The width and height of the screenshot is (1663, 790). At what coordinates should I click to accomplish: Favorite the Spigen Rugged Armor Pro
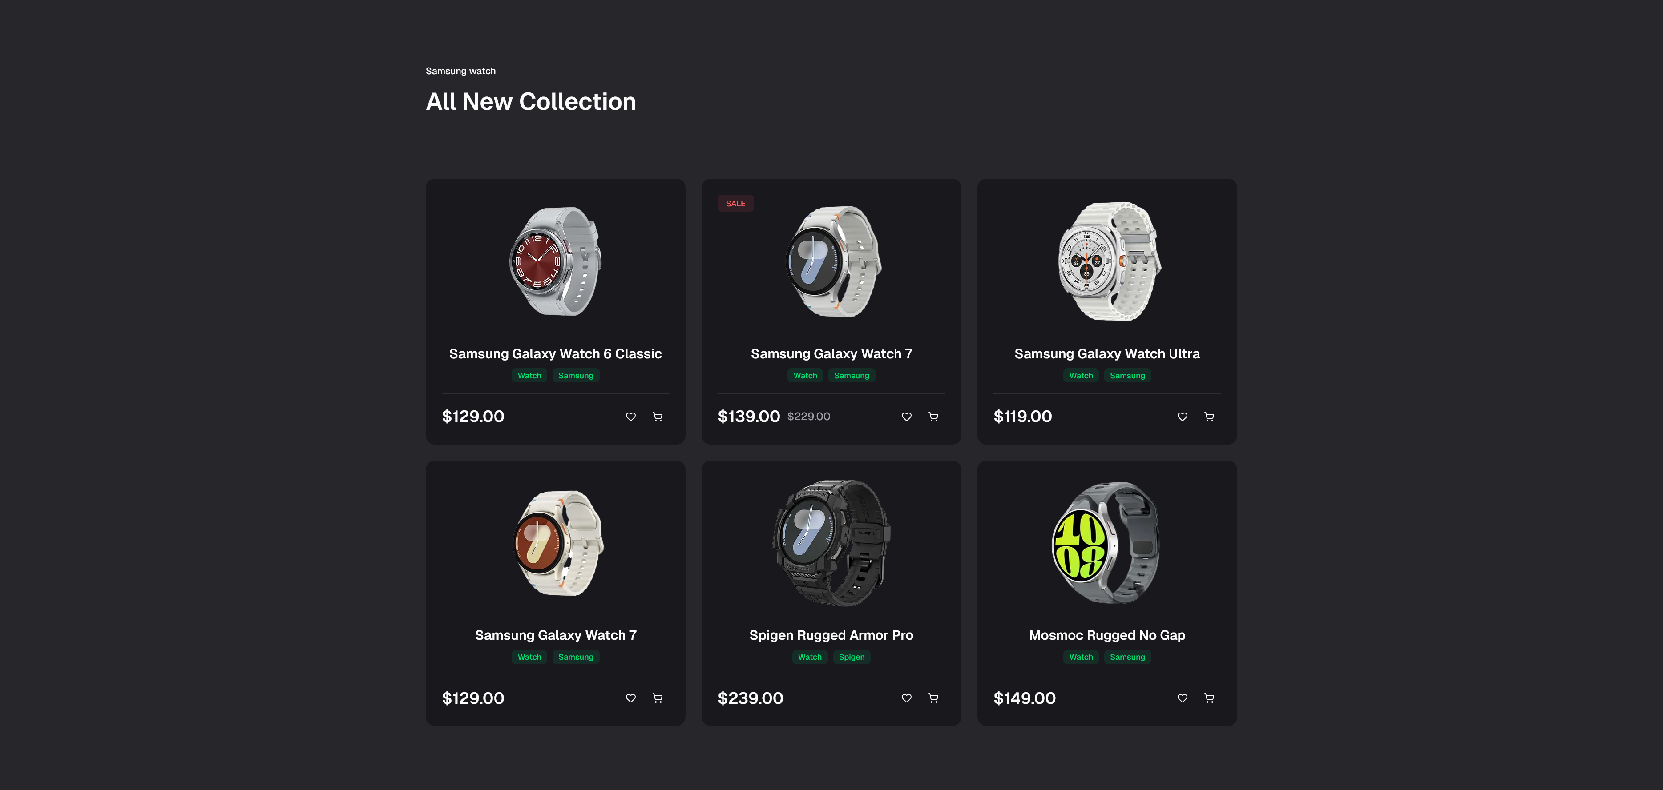click(x=906, y=698)
